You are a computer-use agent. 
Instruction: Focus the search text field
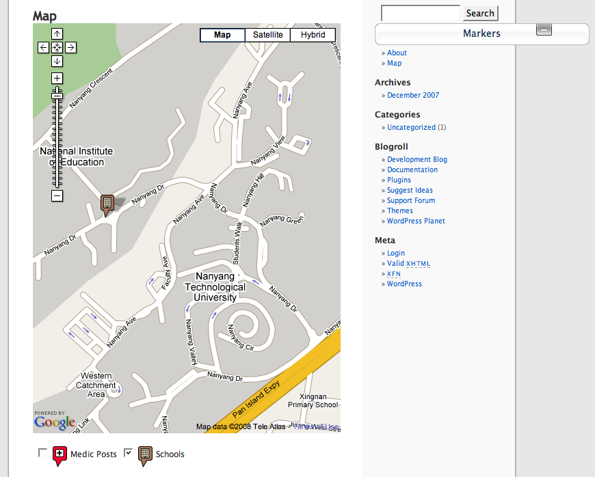pyautogui.click(x=421, y=13)
